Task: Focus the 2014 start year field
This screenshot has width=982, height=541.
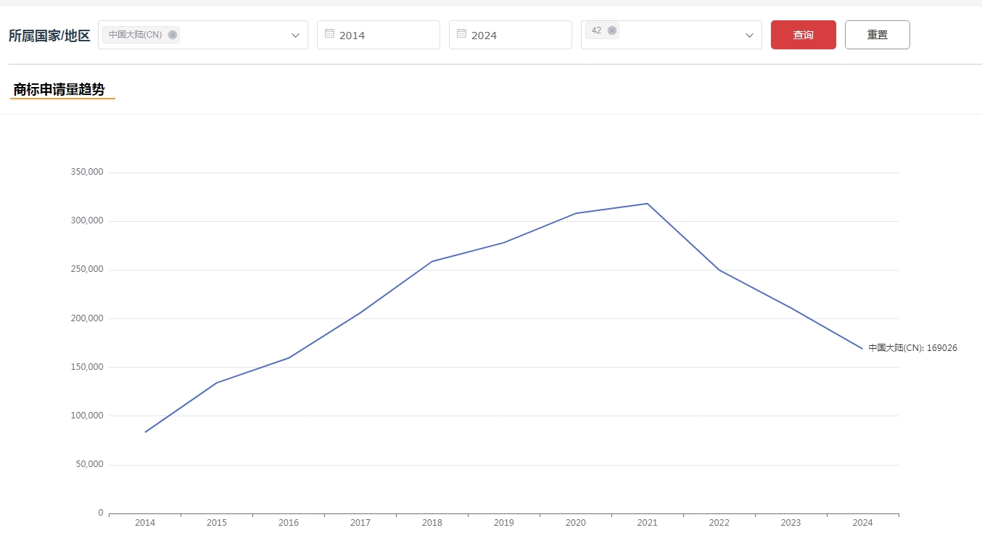Action: 384,35
